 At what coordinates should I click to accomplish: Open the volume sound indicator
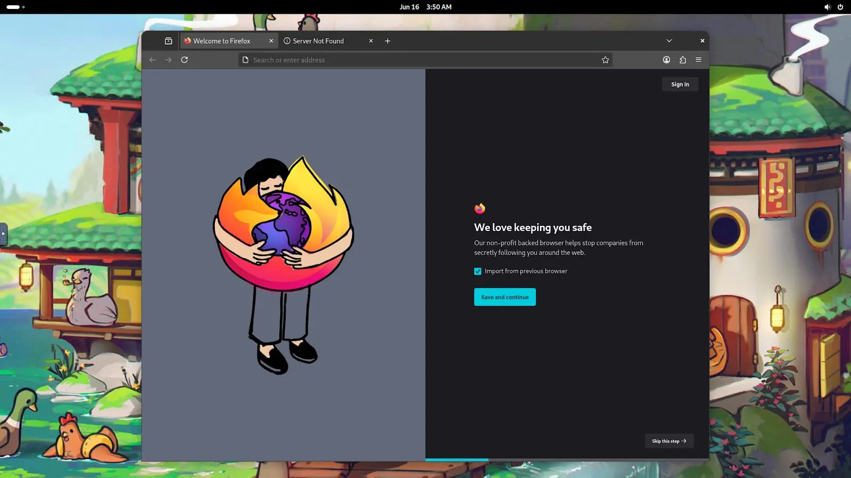pyautogui.click(x=827, y=7)
